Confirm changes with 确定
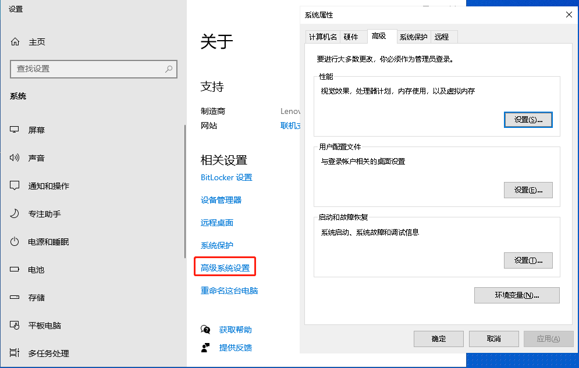579x368 pixels. (x=438, y=339)
